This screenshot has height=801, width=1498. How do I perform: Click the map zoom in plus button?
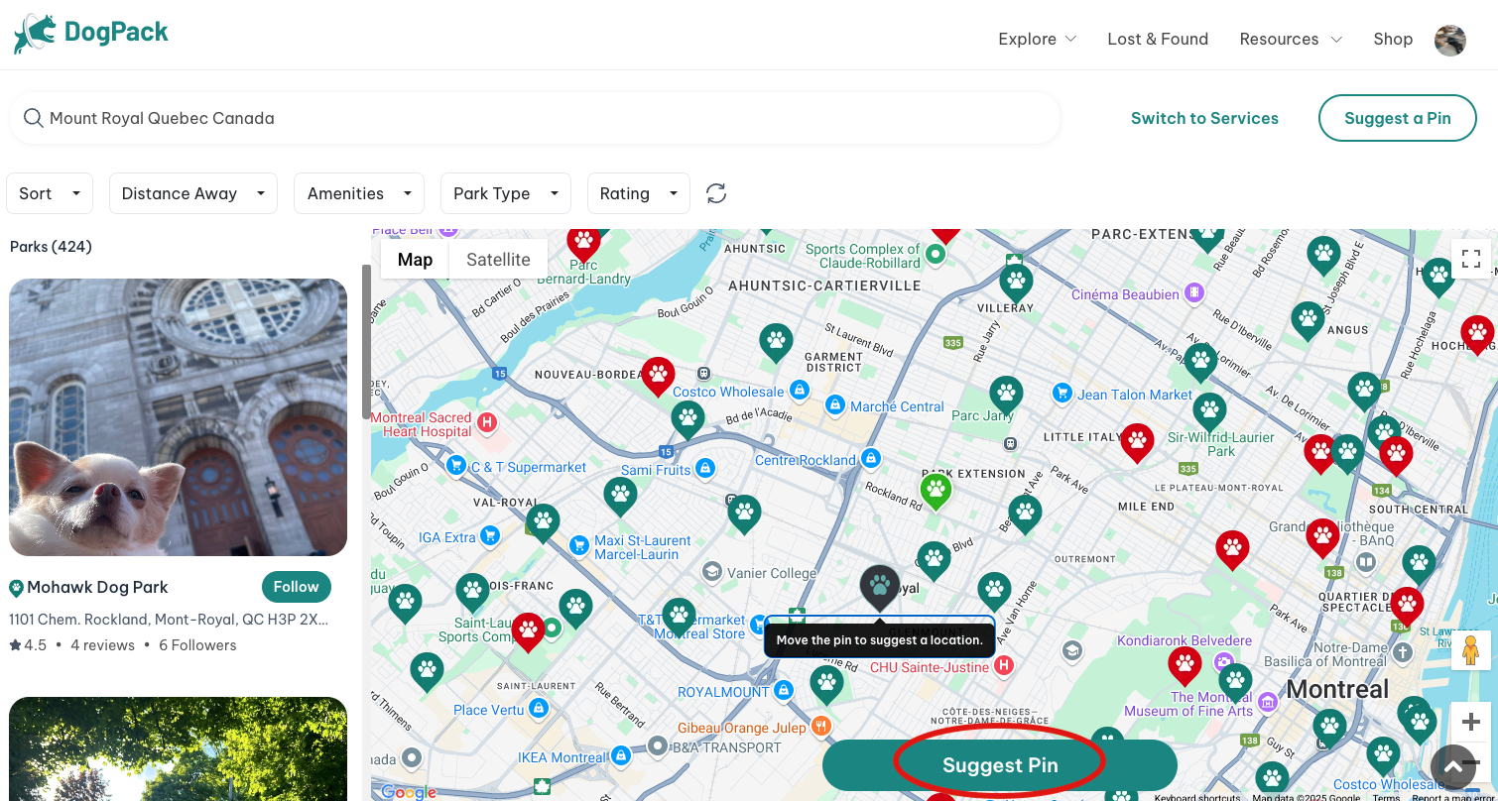click(x=1470, y=722)
